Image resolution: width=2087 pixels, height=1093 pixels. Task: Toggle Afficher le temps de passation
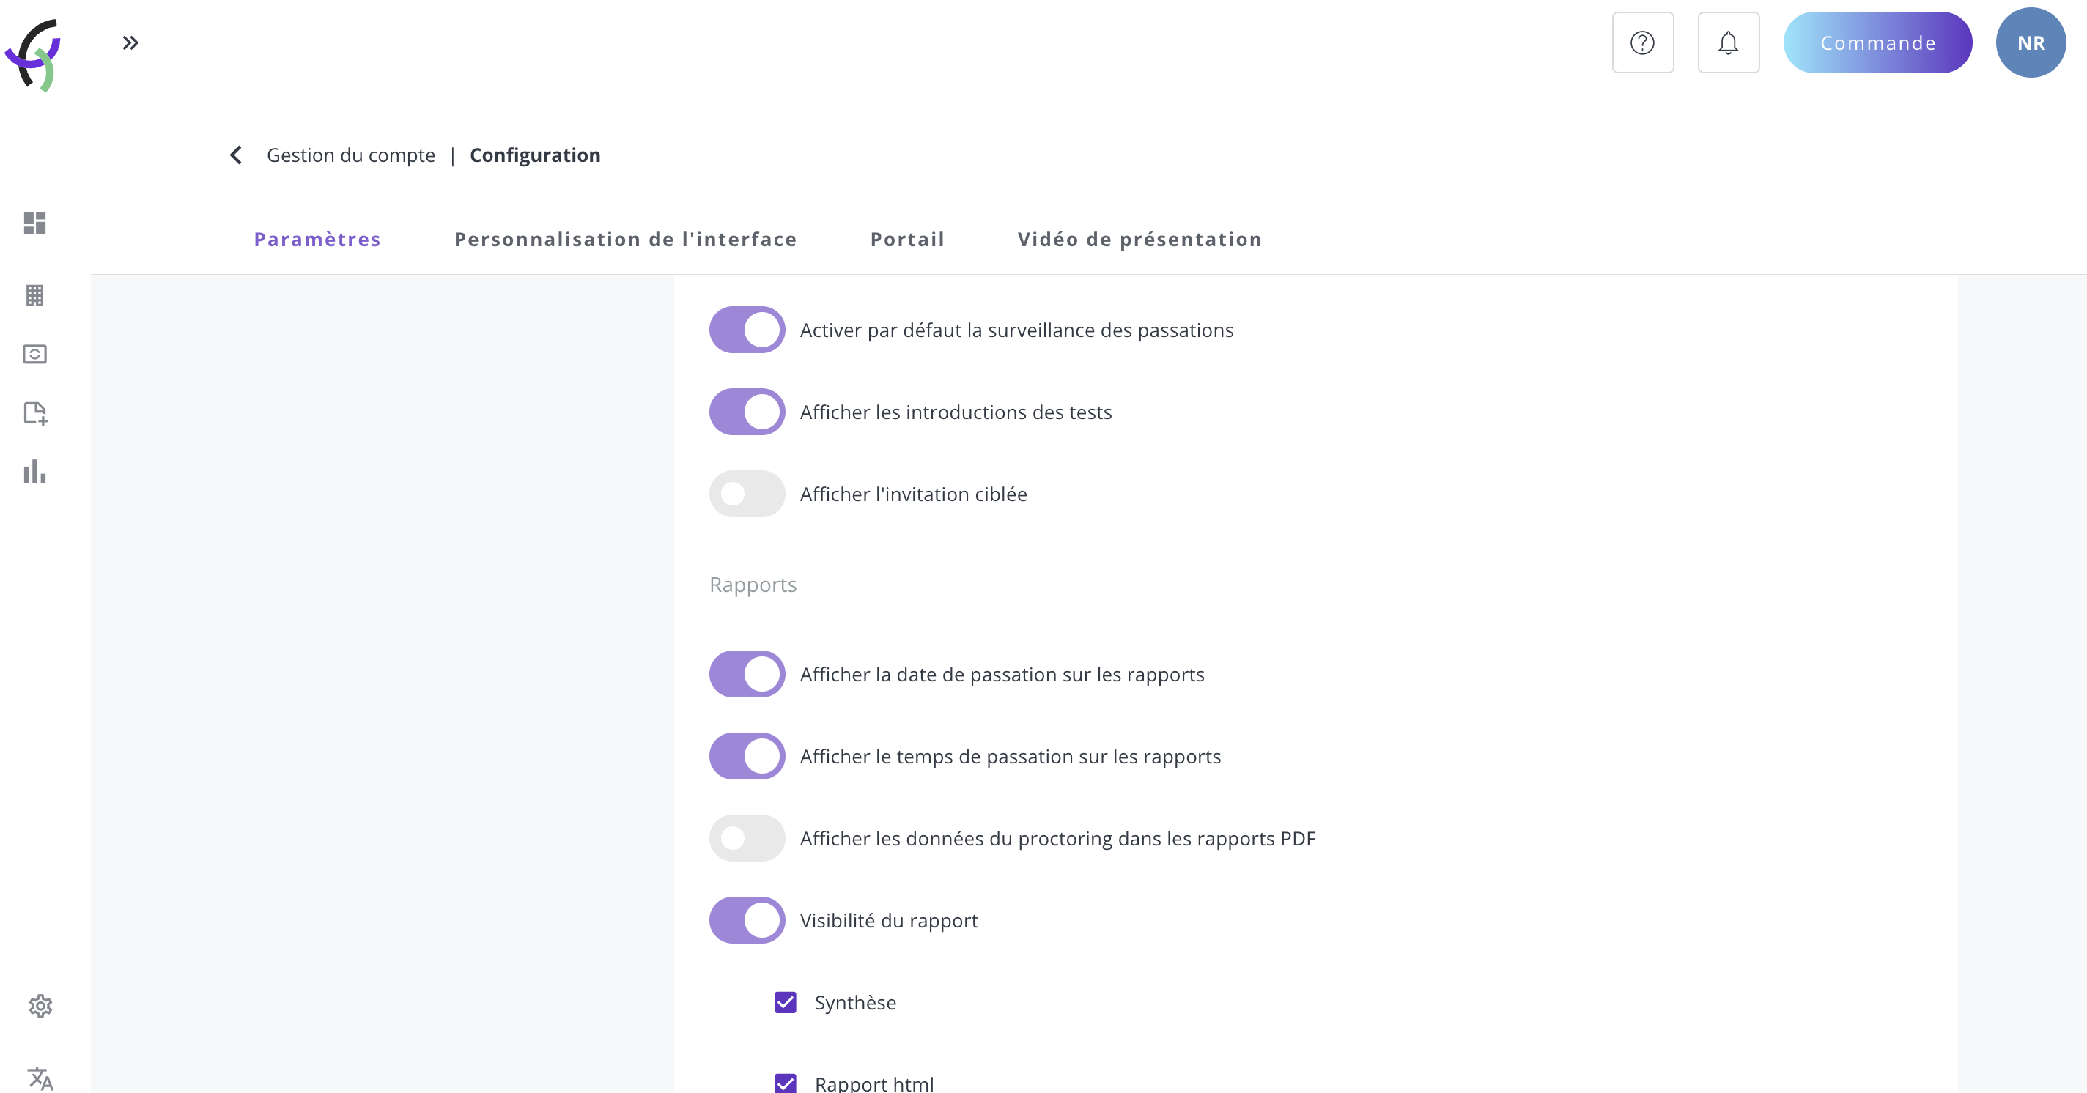click(747, 756)
